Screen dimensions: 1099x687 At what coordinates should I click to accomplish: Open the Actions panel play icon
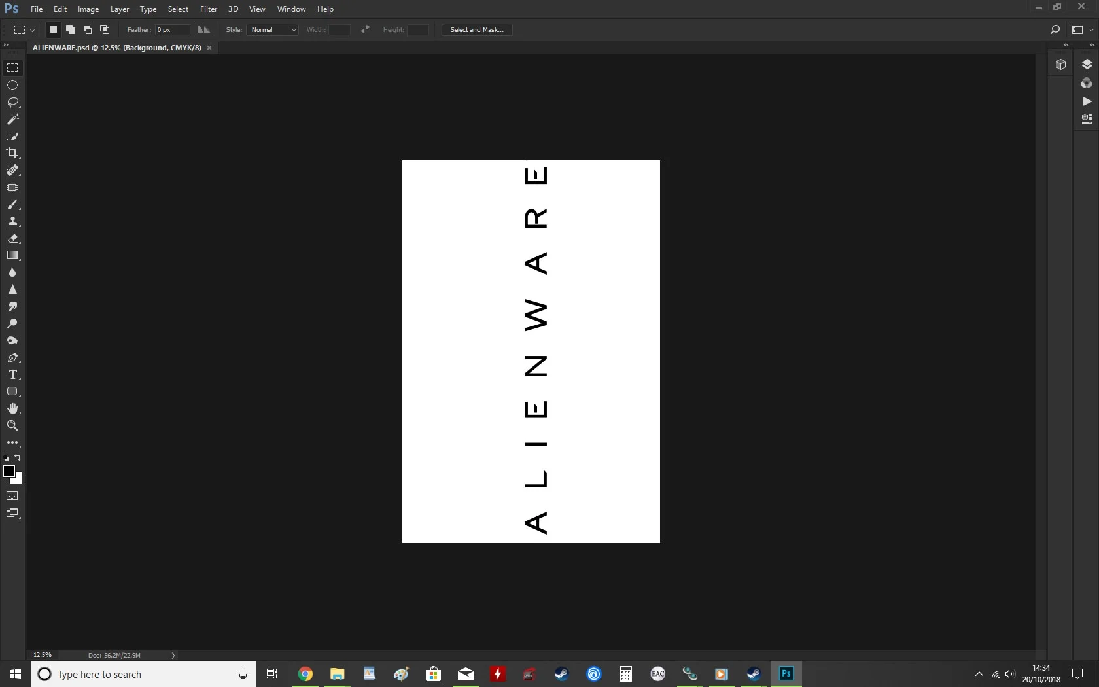pos(1087,101)
